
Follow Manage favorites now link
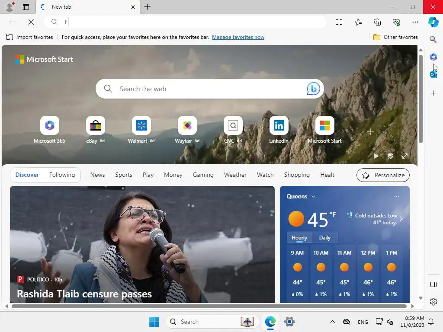pos(238,37)
